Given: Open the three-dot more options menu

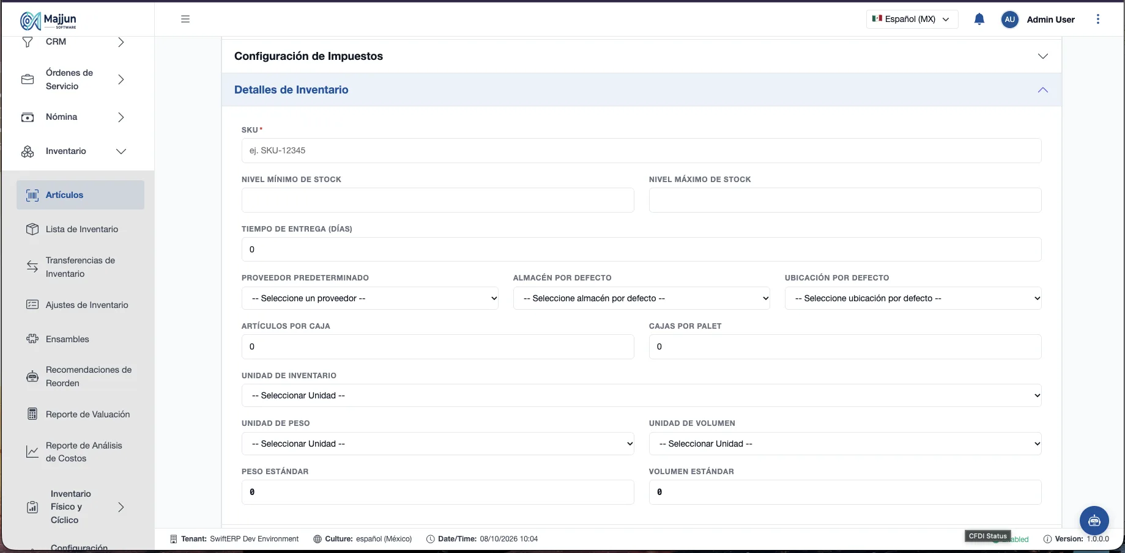Looking at the screenshot, I should 1098,20.
